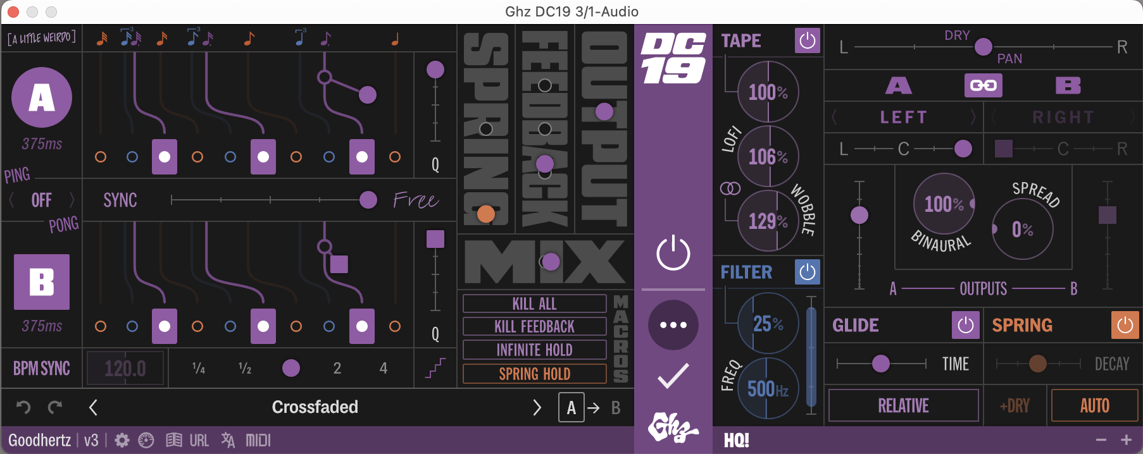Toggle the first white tap in row A
This screenshot has width=1143, height=454.
pos(165,157)
